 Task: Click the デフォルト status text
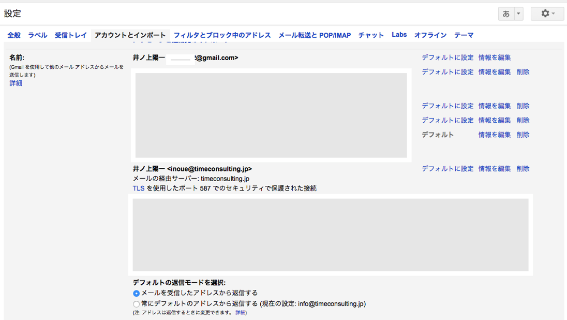coord(438,135)
